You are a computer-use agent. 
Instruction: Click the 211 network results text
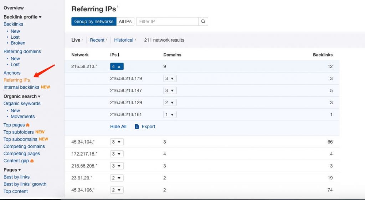164,40
